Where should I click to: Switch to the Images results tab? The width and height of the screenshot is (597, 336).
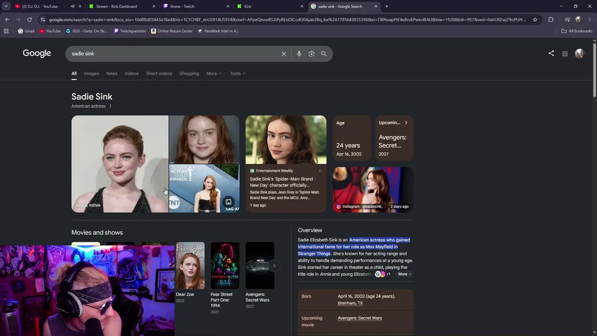pyautogui.click(x=91, y=73)
